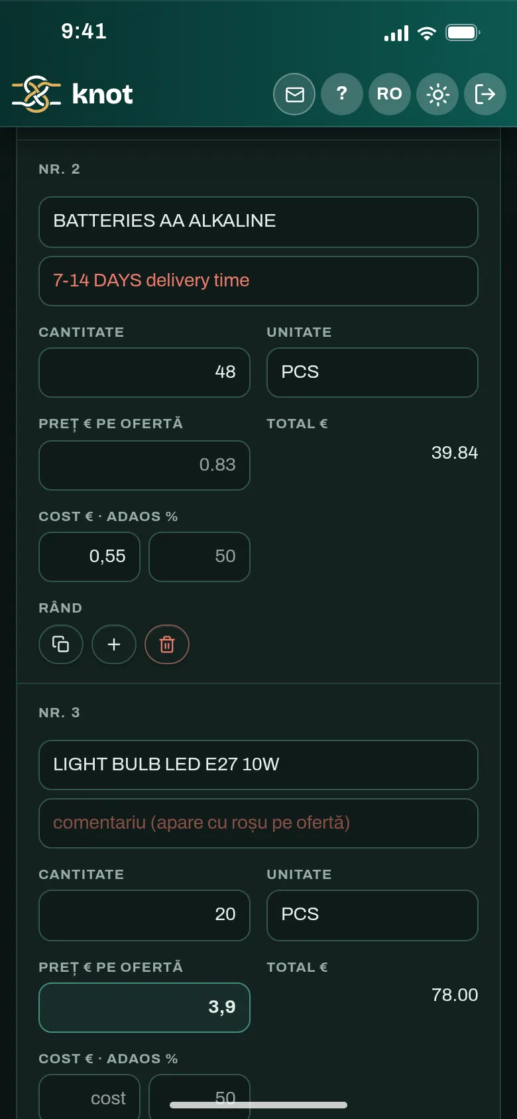The height and width of the screenshot is (1119, 517).
Task: Edit the 7-14 DAYS delivery time comment
Action: pos(258,281)
